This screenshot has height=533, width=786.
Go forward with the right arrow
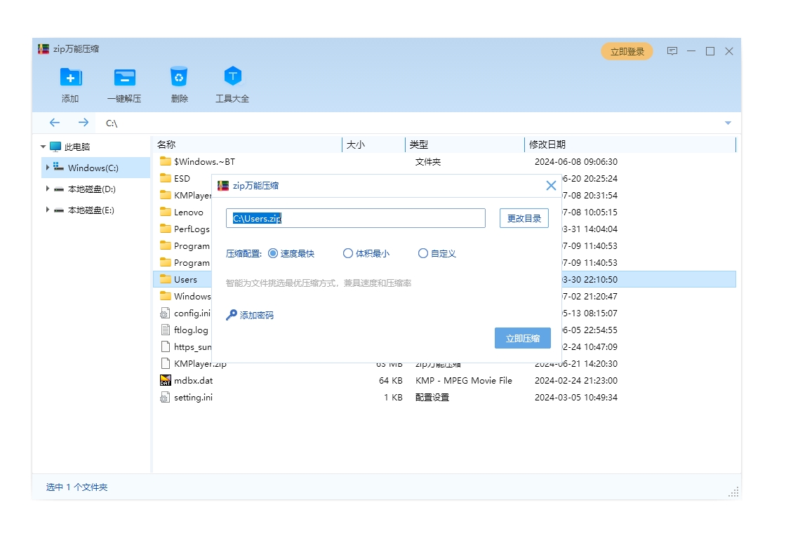pos(84,123)
